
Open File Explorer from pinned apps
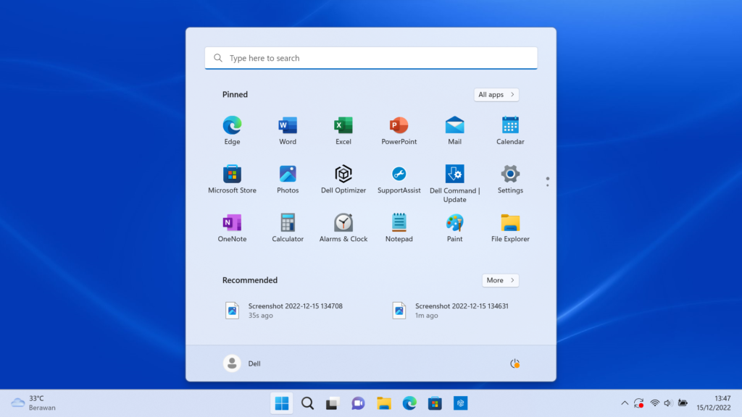[x=510, y=228]
